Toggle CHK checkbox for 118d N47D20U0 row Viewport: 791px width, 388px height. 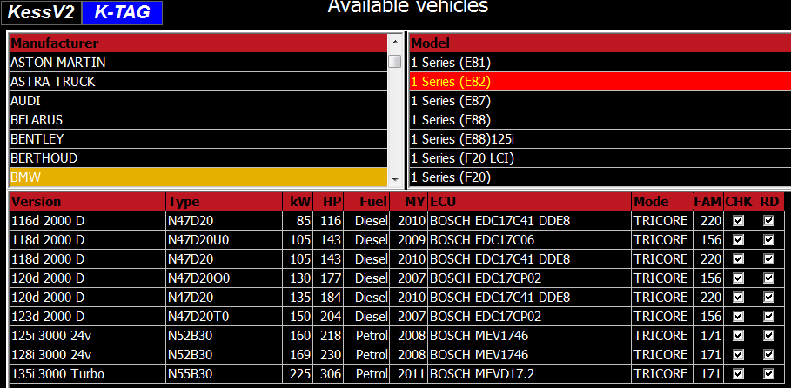click(739, 240)
